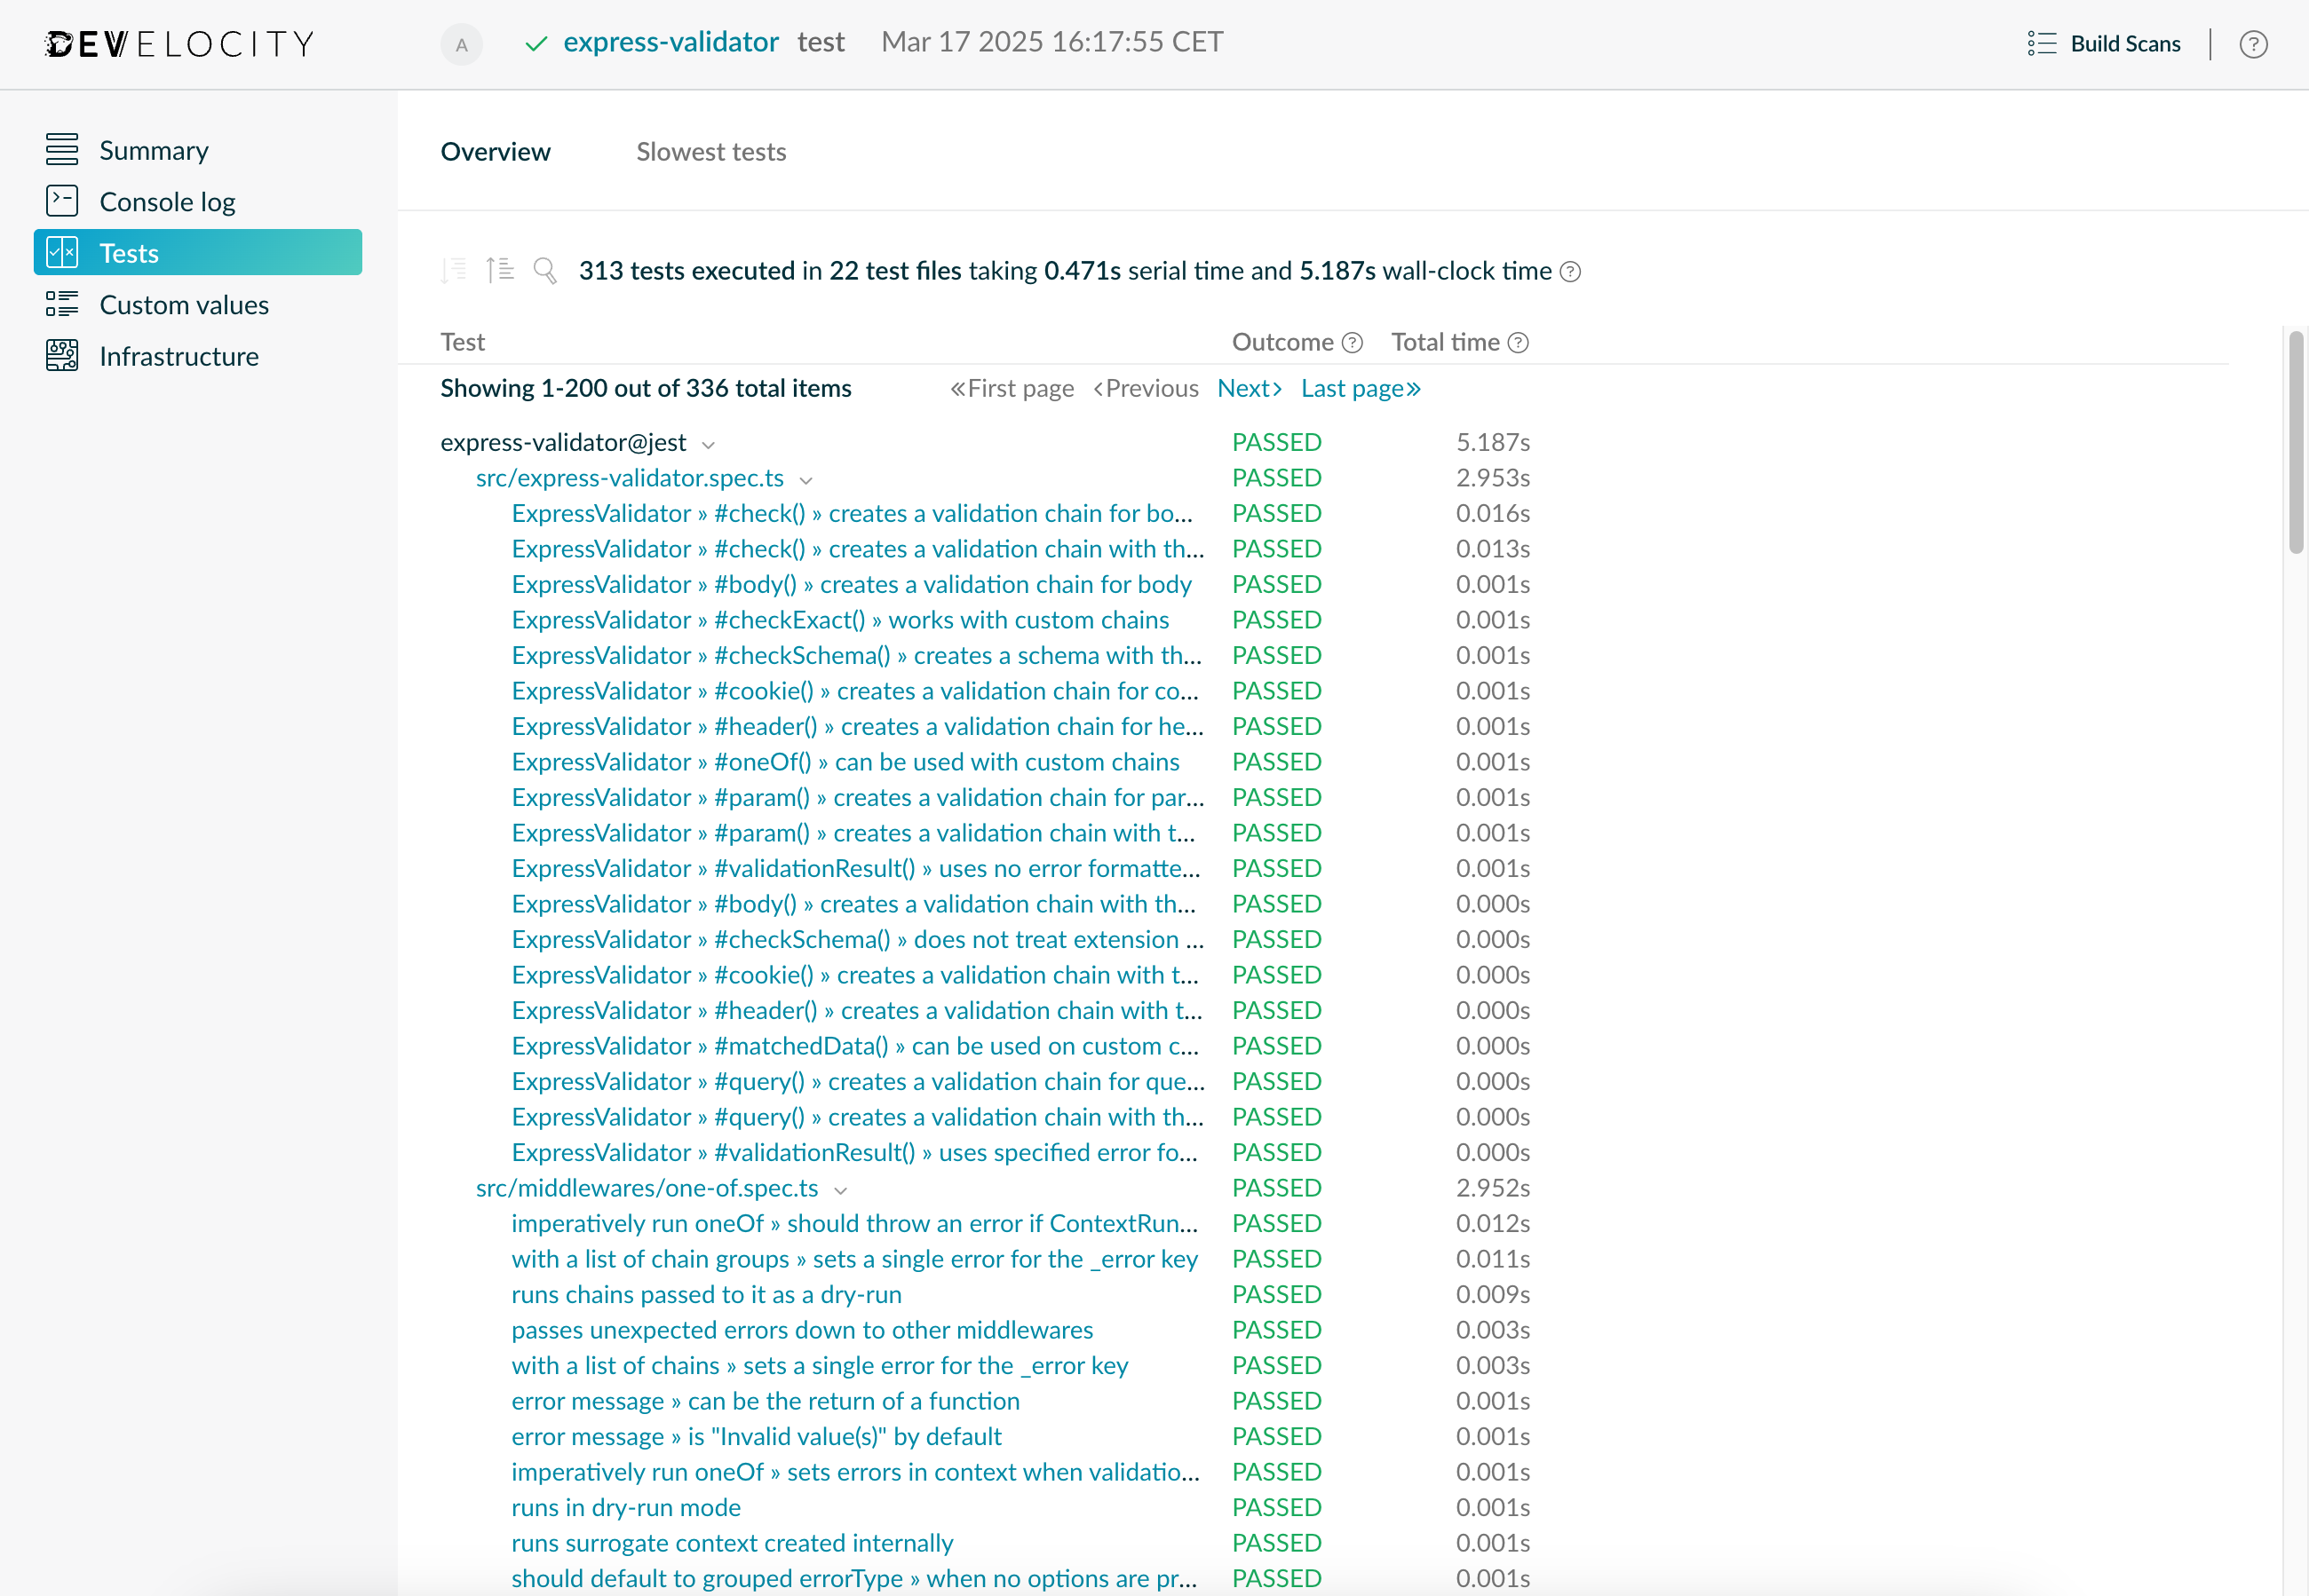Open '#query() » creates a validation chain for que...'

pyautogui.click(x=859, y=1081)
